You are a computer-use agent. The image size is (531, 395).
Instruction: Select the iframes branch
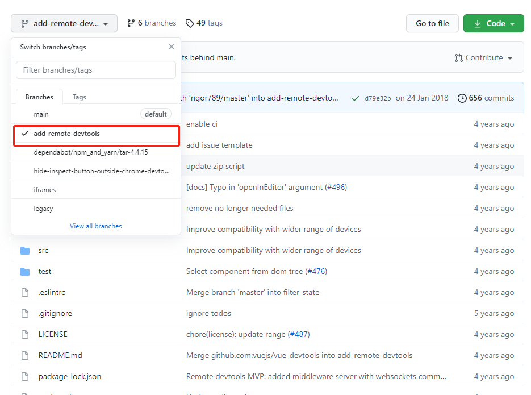(96, 190)
